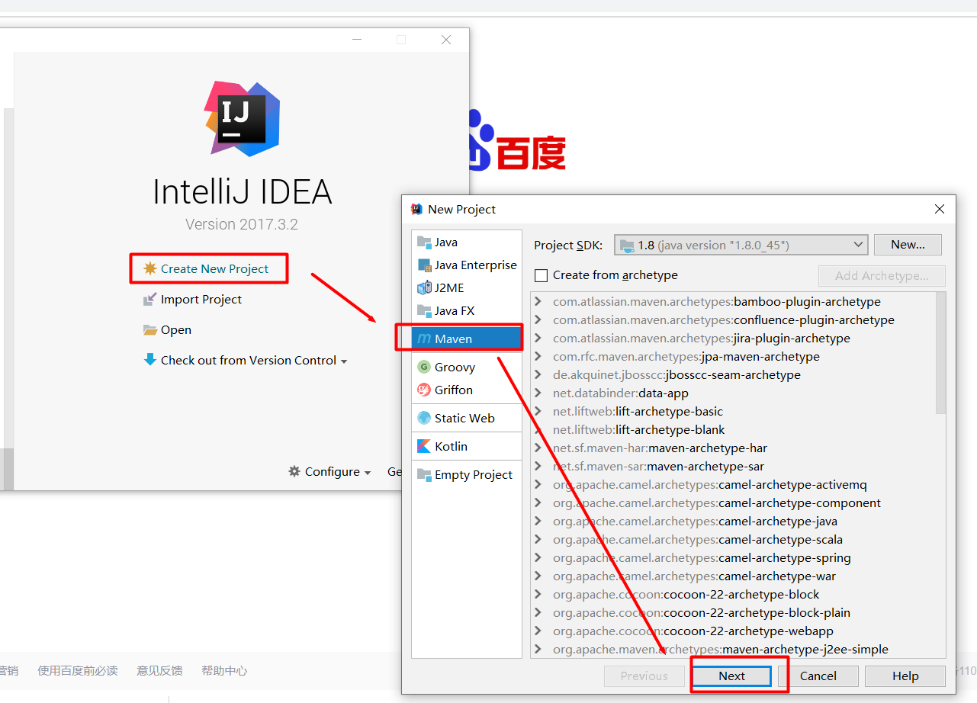Screen dimensions: 977x703
Task: Select Groovy project type
Action: pyautogui.click(x=467, y=368)
